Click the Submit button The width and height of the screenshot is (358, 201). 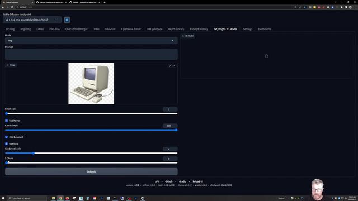click(91, 171)
